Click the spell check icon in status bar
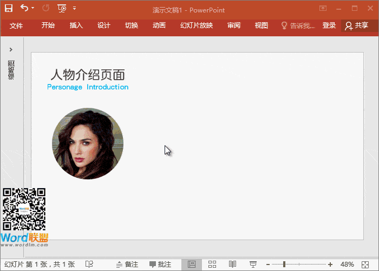 tap(89, 264)
